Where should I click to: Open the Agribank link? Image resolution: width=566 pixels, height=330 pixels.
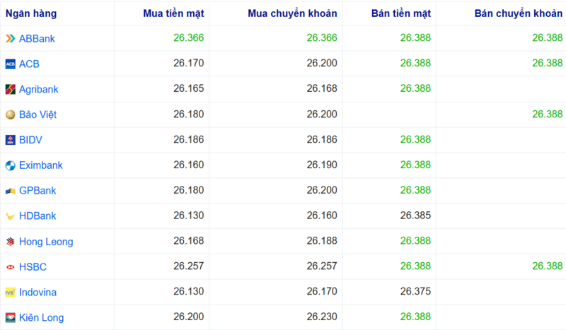tap(39, 90)
